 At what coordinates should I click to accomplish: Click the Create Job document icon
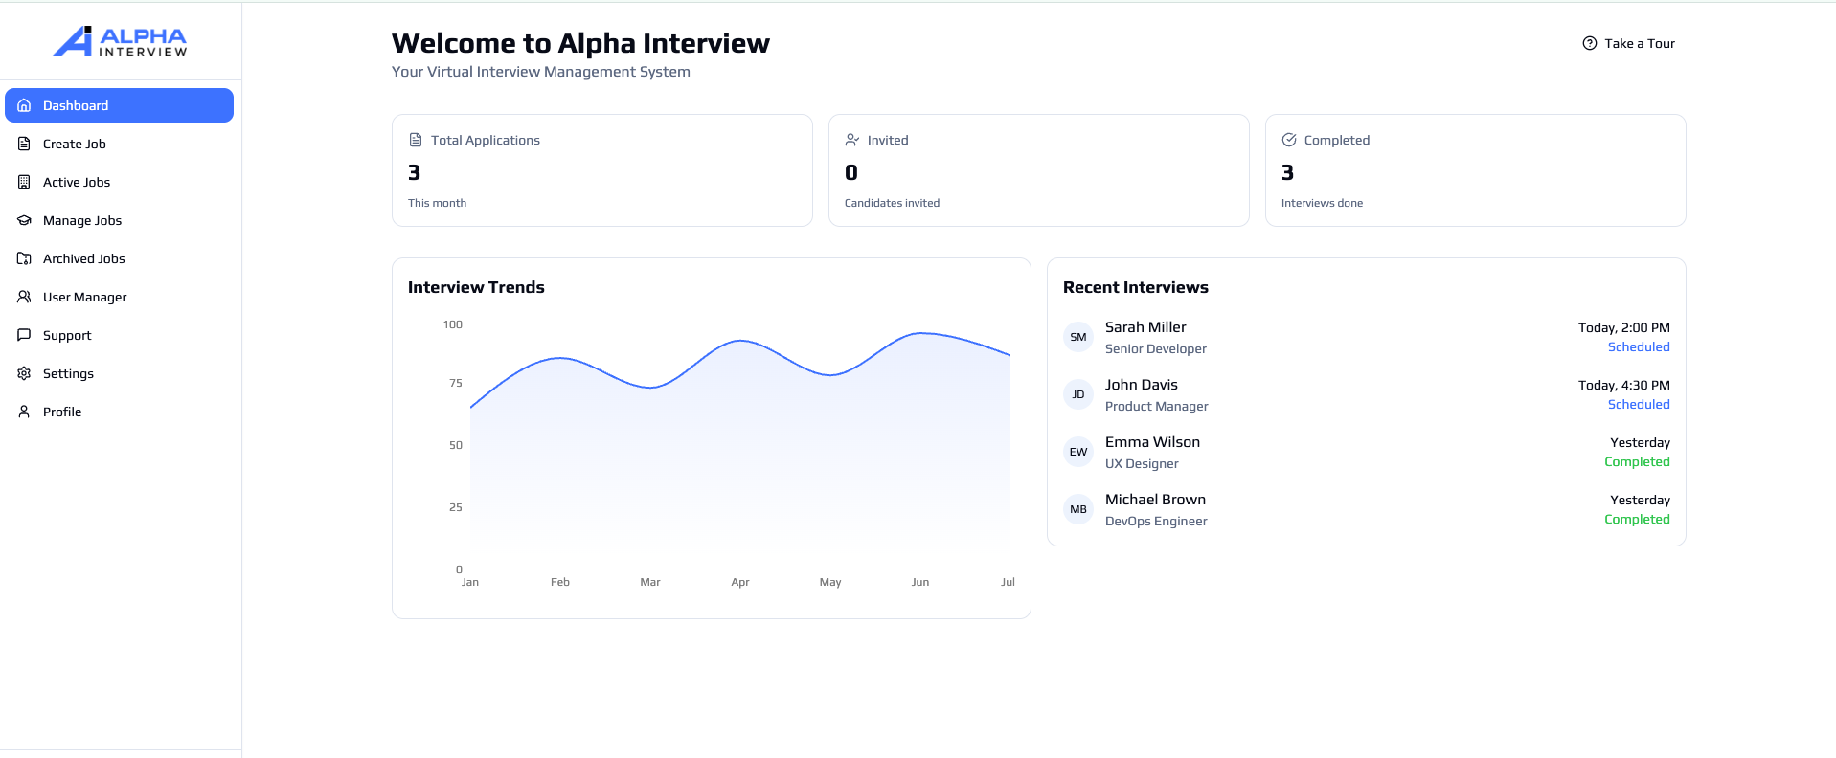pyautogui.click(x=25, y=144)
